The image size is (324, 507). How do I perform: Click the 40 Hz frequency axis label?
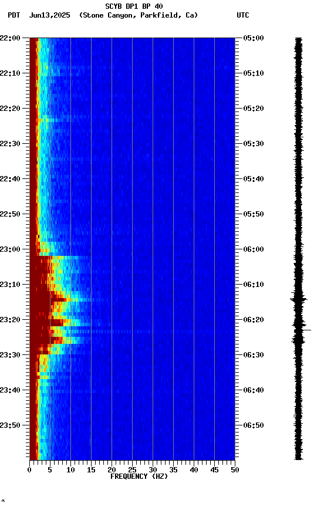coord(194,470)
